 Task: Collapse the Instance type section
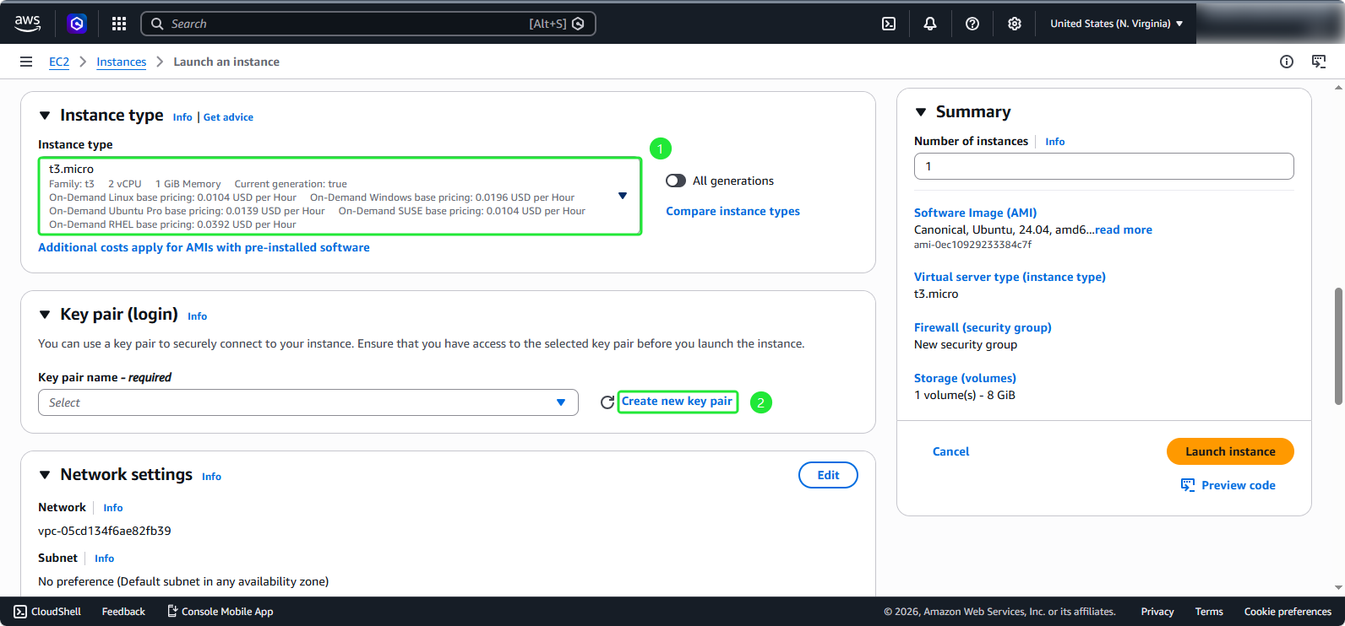point(45,116)
